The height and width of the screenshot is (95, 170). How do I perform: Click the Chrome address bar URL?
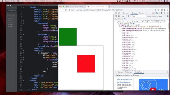point(100,10)
